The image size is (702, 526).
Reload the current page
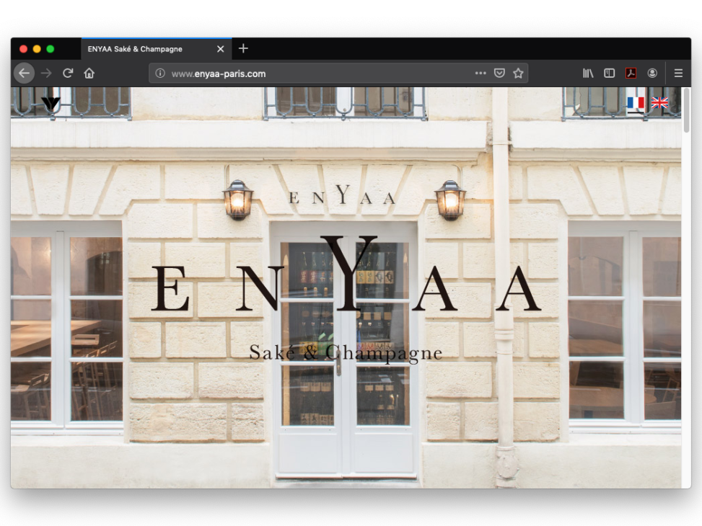pos(68,73)
